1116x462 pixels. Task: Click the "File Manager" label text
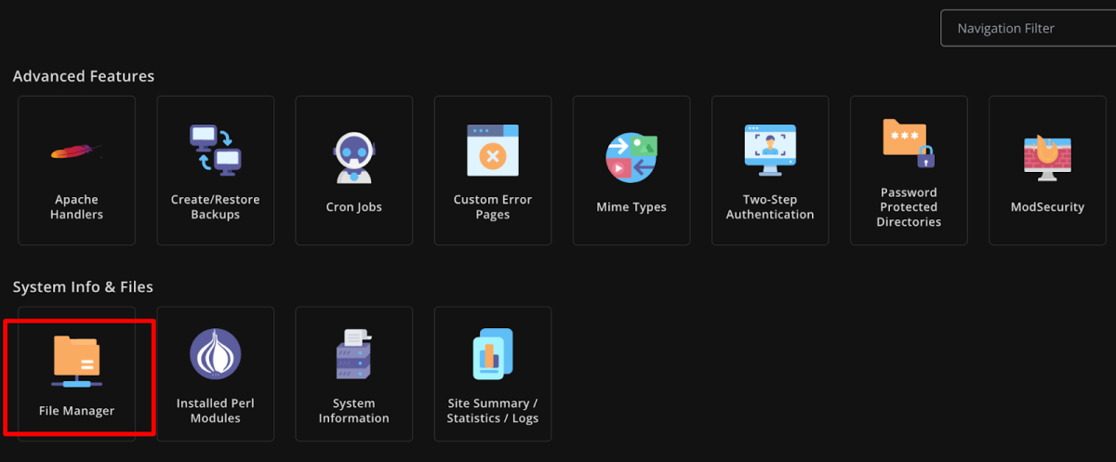(x=77, y=411)
